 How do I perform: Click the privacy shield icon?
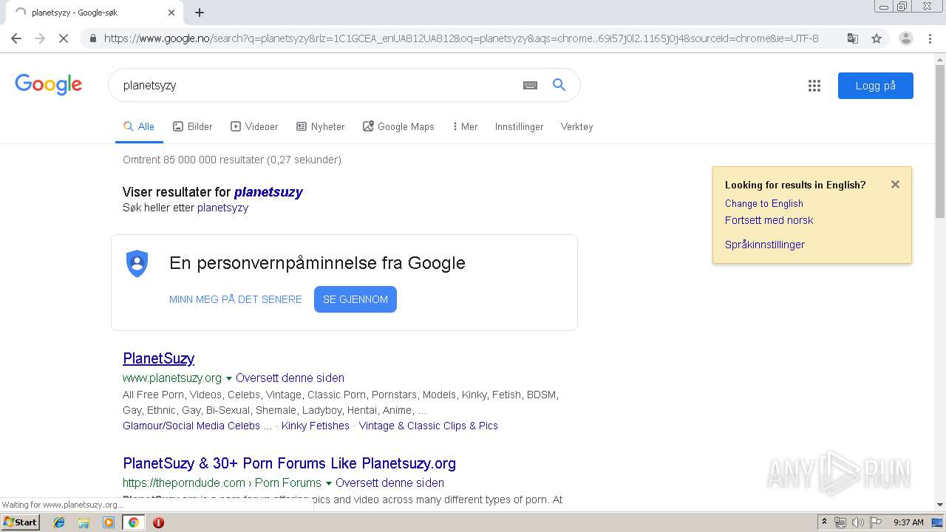coord(137,264)
